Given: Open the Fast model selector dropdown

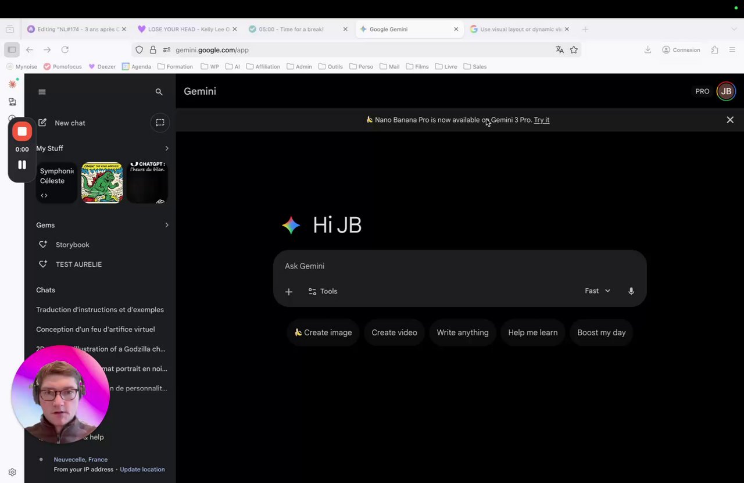Looking at the screenshot, I should [598, 291].
